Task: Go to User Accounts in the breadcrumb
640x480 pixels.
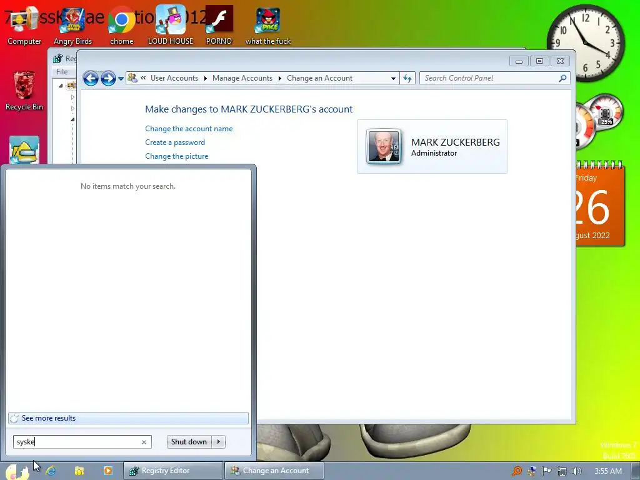Action: point(174,78)
